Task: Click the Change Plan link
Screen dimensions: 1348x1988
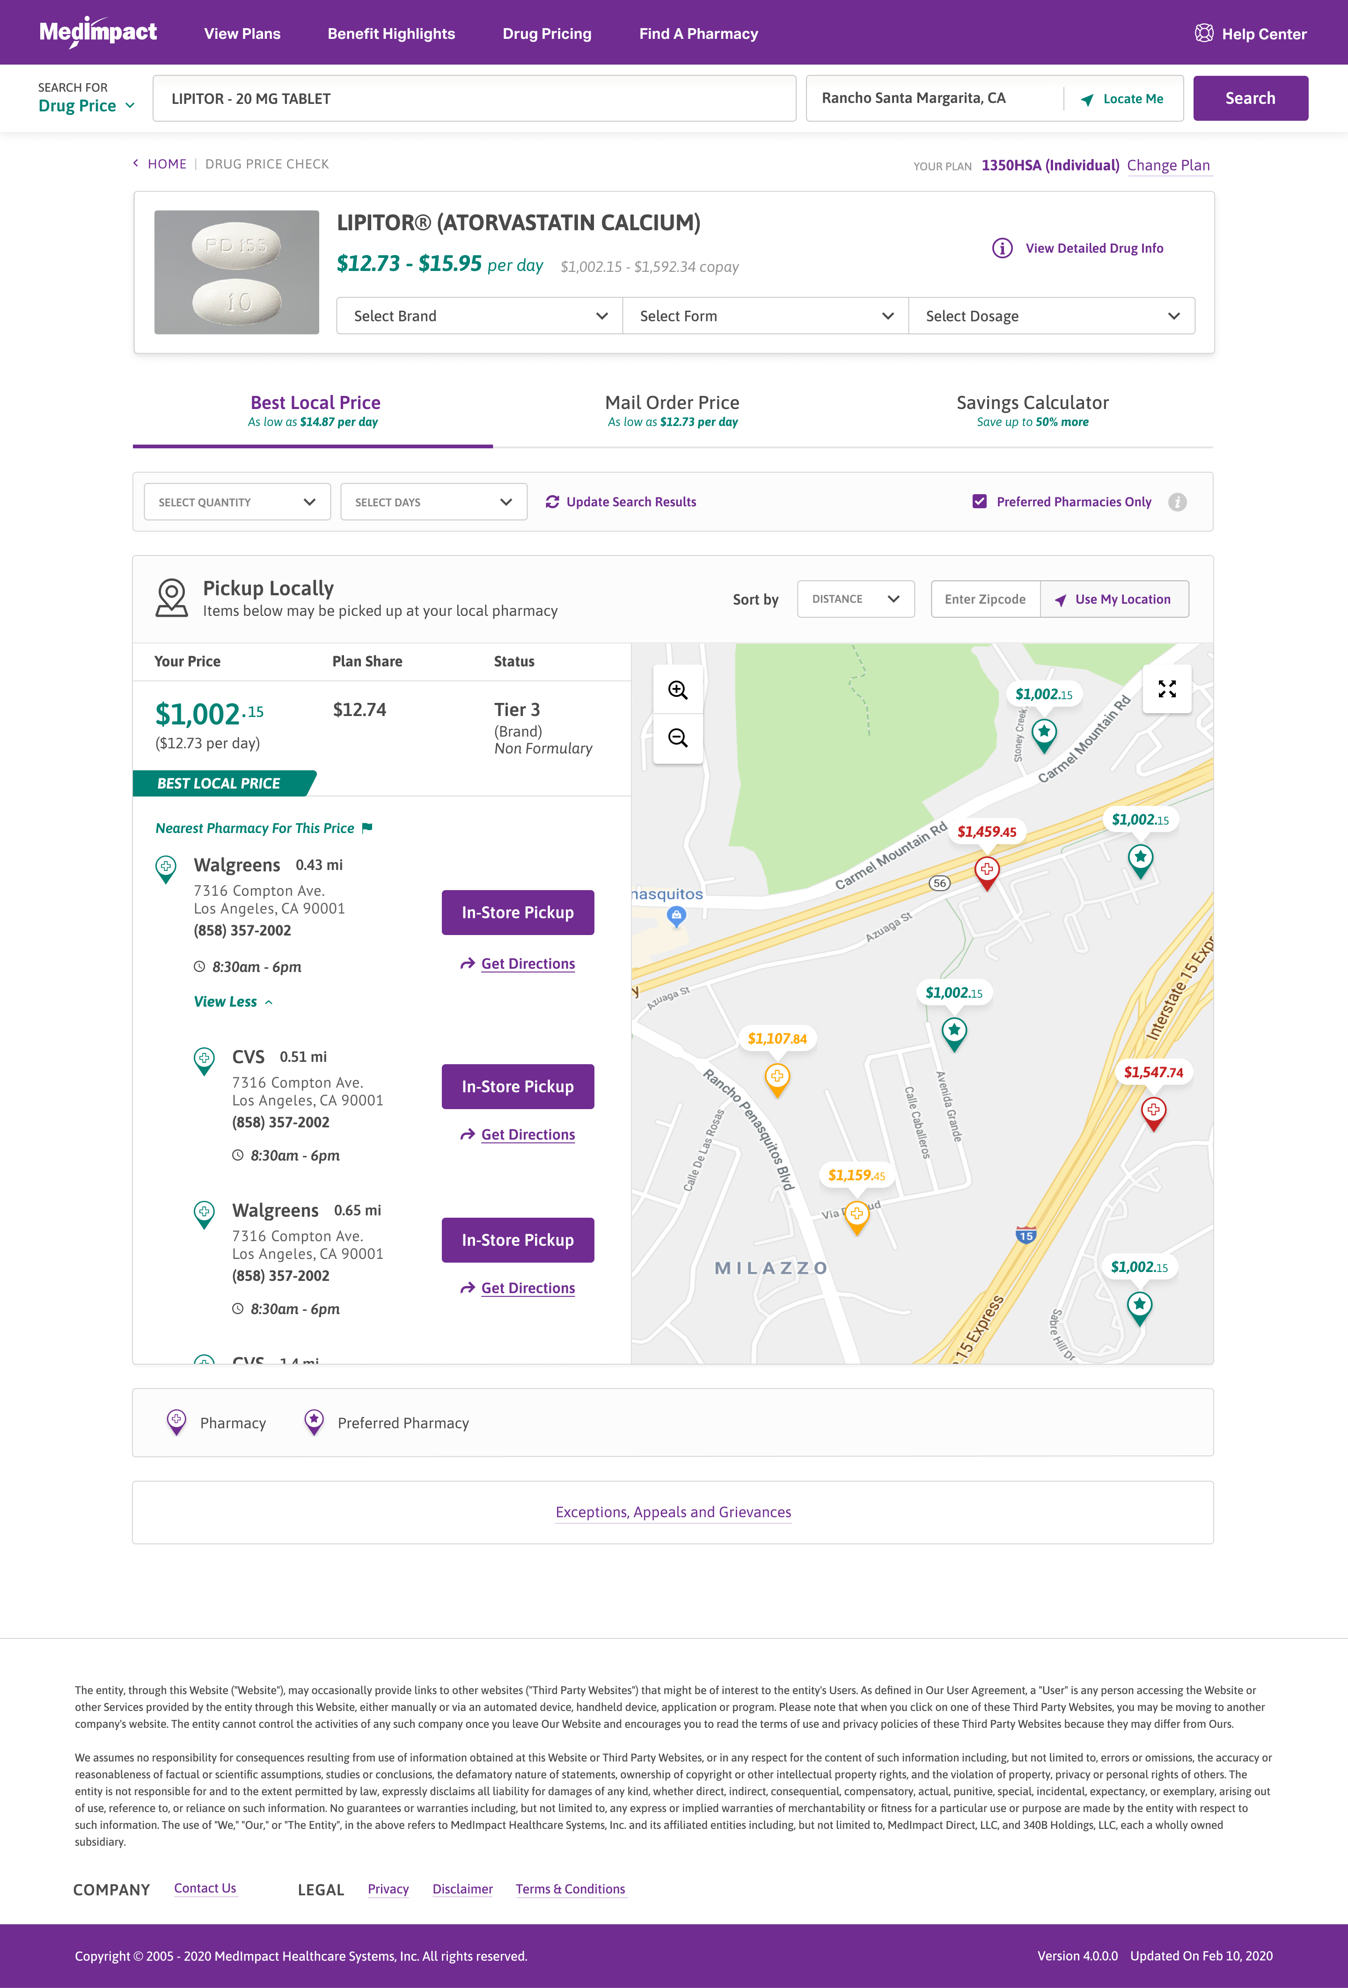Action: tap(1168, 165)
